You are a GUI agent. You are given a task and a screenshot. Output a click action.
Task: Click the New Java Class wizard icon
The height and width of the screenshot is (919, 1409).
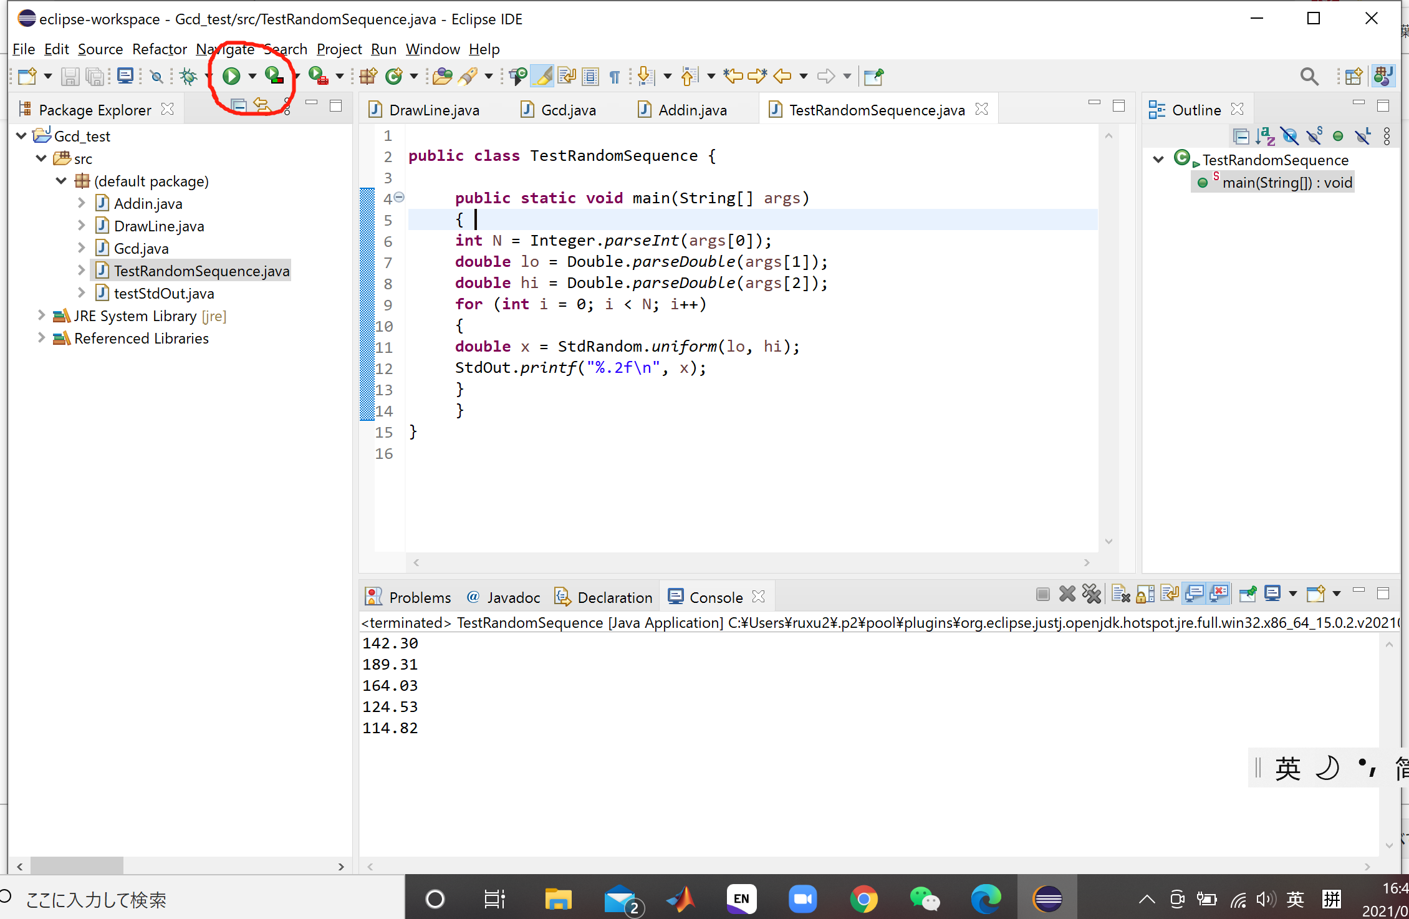(395, 75)
